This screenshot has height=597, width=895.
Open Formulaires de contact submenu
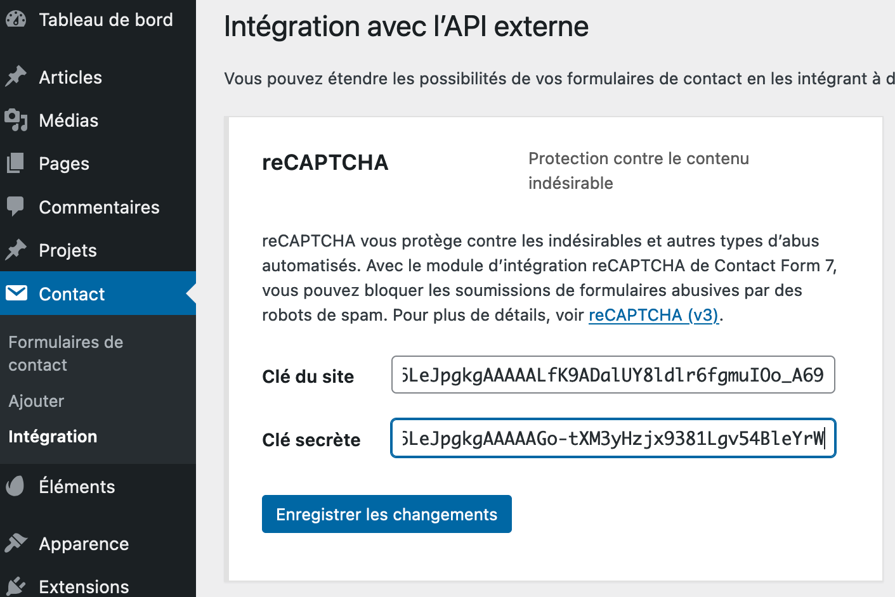click(x=65, y=353)
